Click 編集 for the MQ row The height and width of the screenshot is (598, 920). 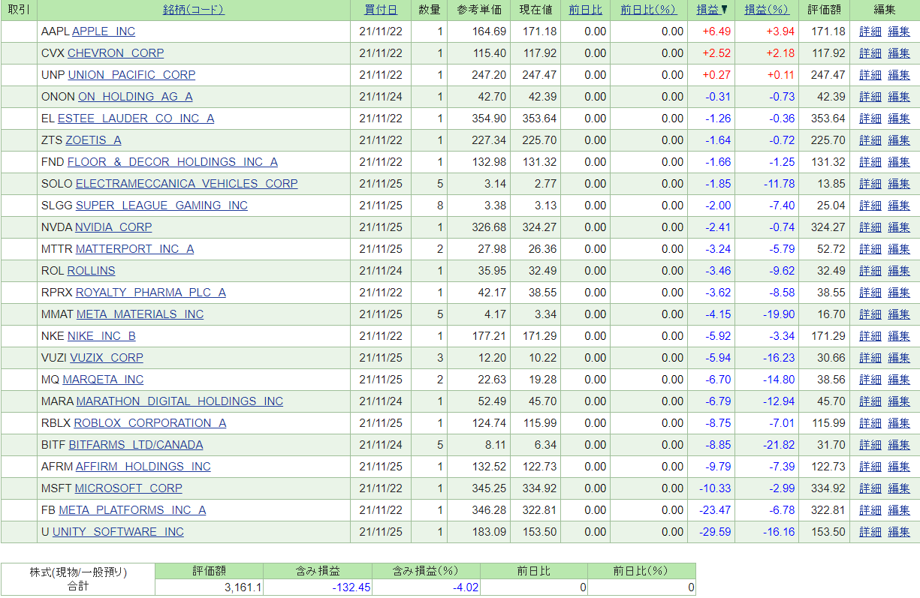899,380
